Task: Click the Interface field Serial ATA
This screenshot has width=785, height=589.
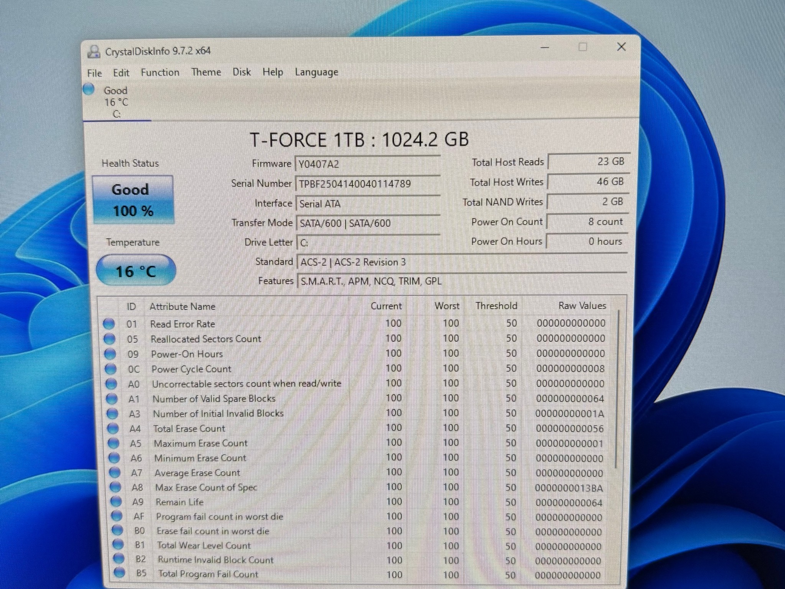Action: 368,204
